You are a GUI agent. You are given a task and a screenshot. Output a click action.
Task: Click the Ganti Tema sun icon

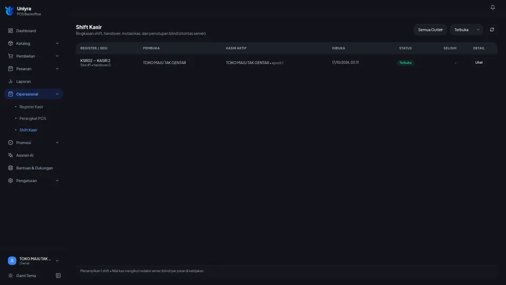(x=11, y=275)
